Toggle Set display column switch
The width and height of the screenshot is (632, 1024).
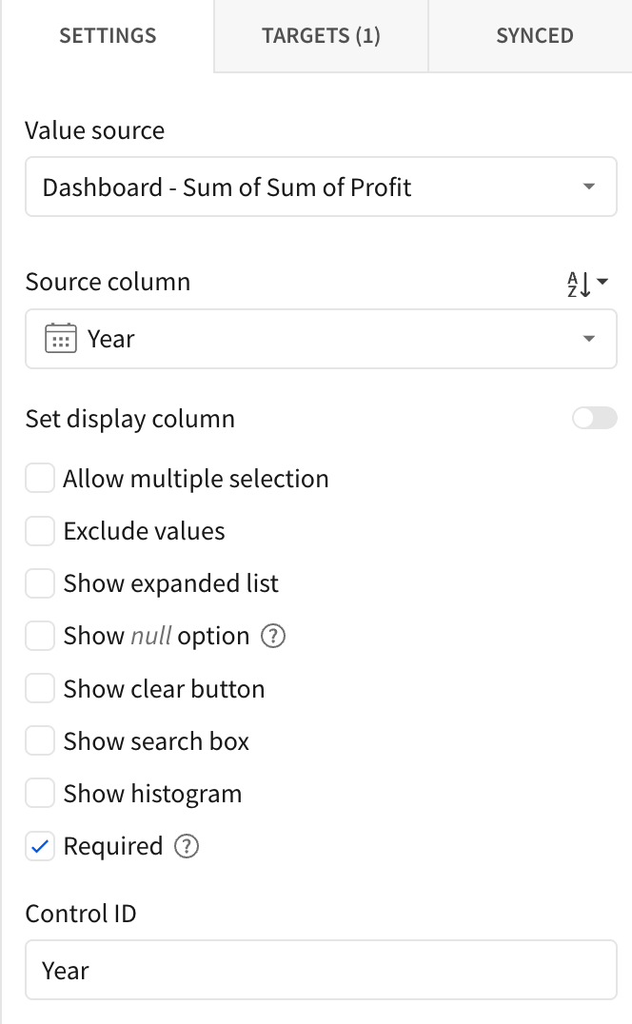point(594,418)
